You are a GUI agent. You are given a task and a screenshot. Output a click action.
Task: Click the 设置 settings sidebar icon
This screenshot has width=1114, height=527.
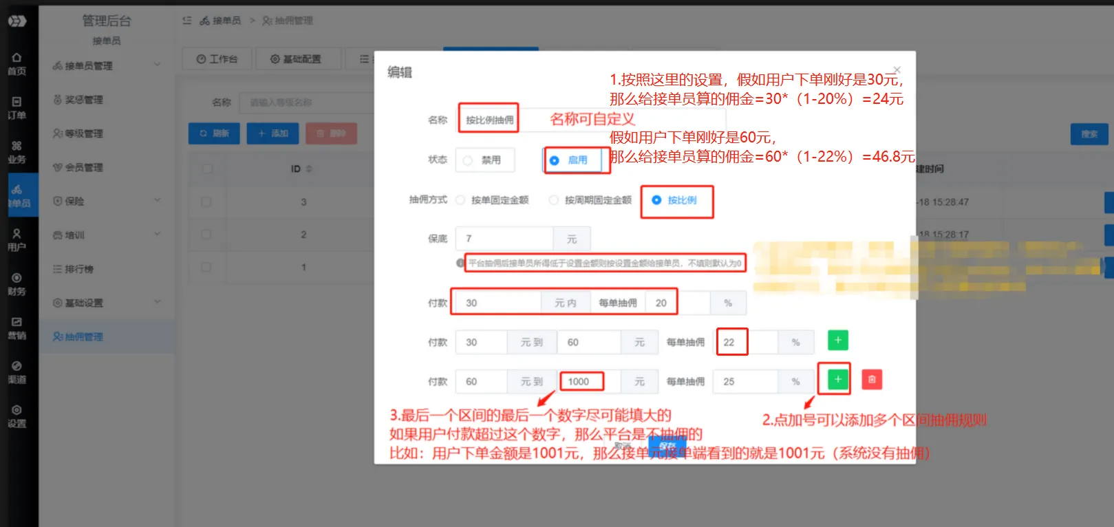coord(17,416)
